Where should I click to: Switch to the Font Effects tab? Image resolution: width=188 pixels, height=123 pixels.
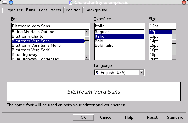(50, 10)
